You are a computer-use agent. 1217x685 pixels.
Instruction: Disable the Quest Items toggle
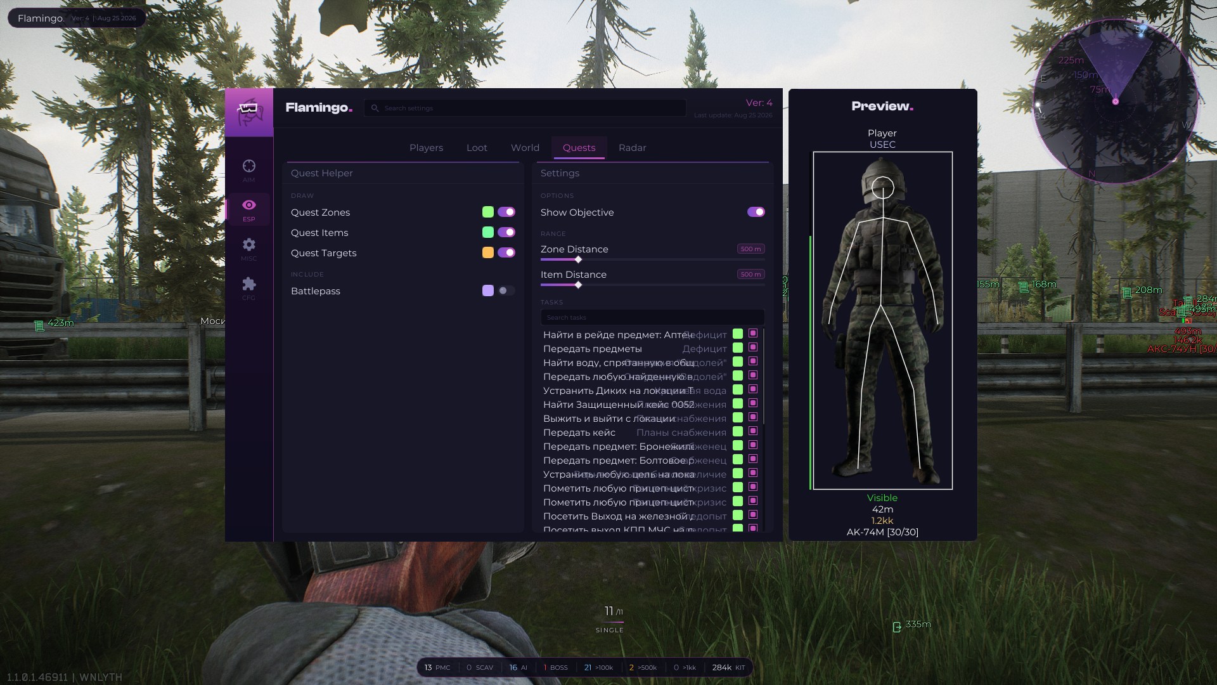(506, 233)
